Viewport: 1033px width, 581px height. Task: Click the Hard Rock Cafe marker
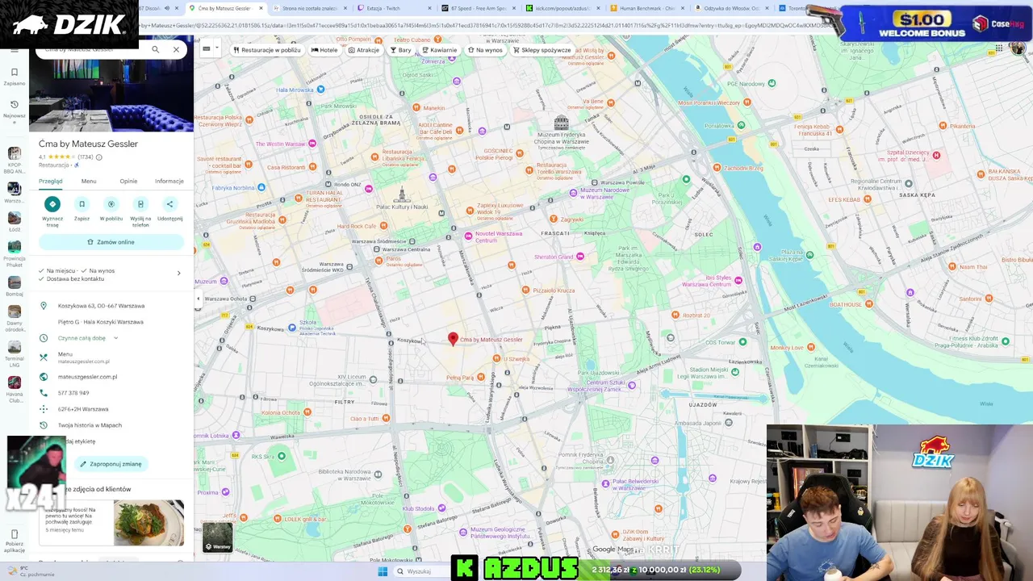pos(384,226)
